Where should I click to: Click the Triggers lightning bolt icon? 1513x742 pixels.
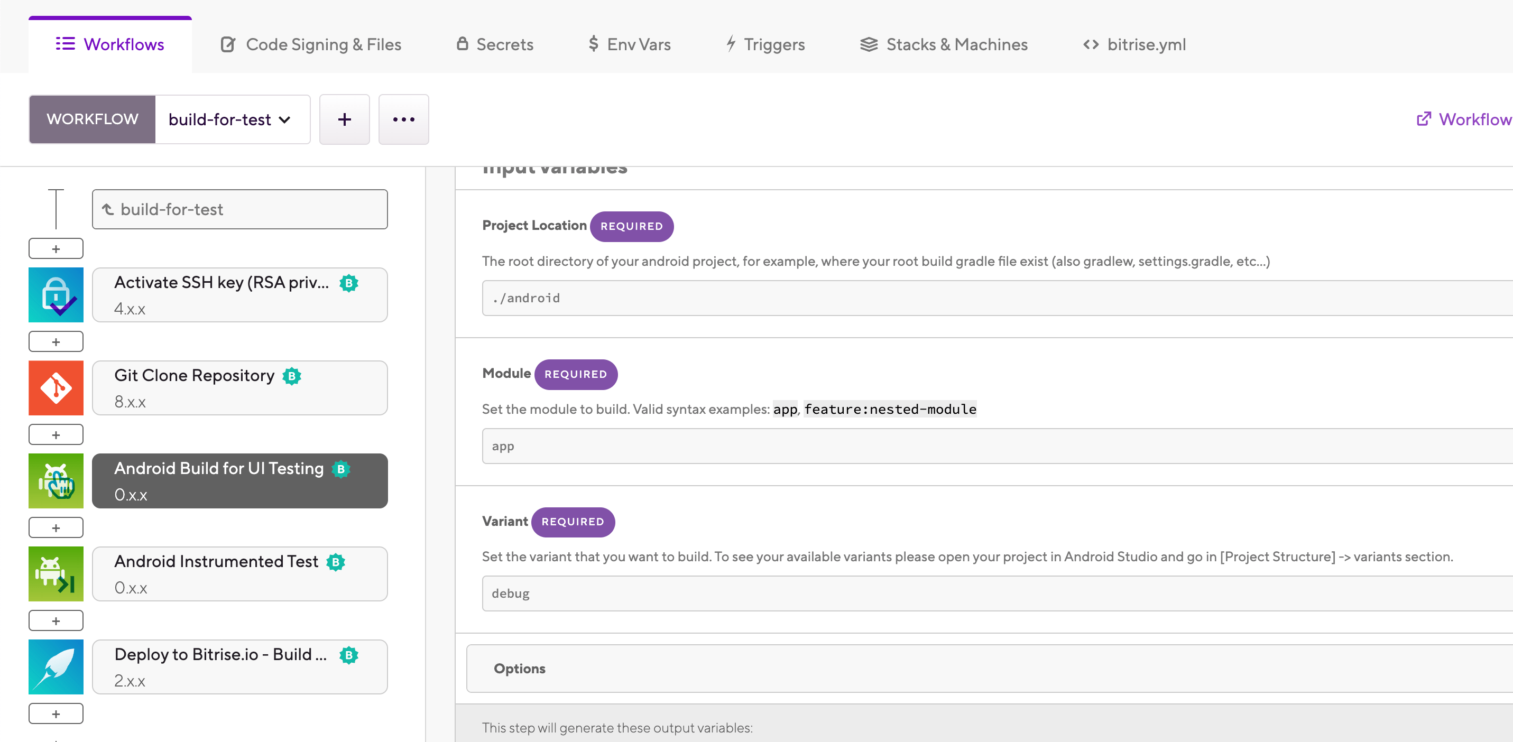pyautogui.click(x=730, y=44)
